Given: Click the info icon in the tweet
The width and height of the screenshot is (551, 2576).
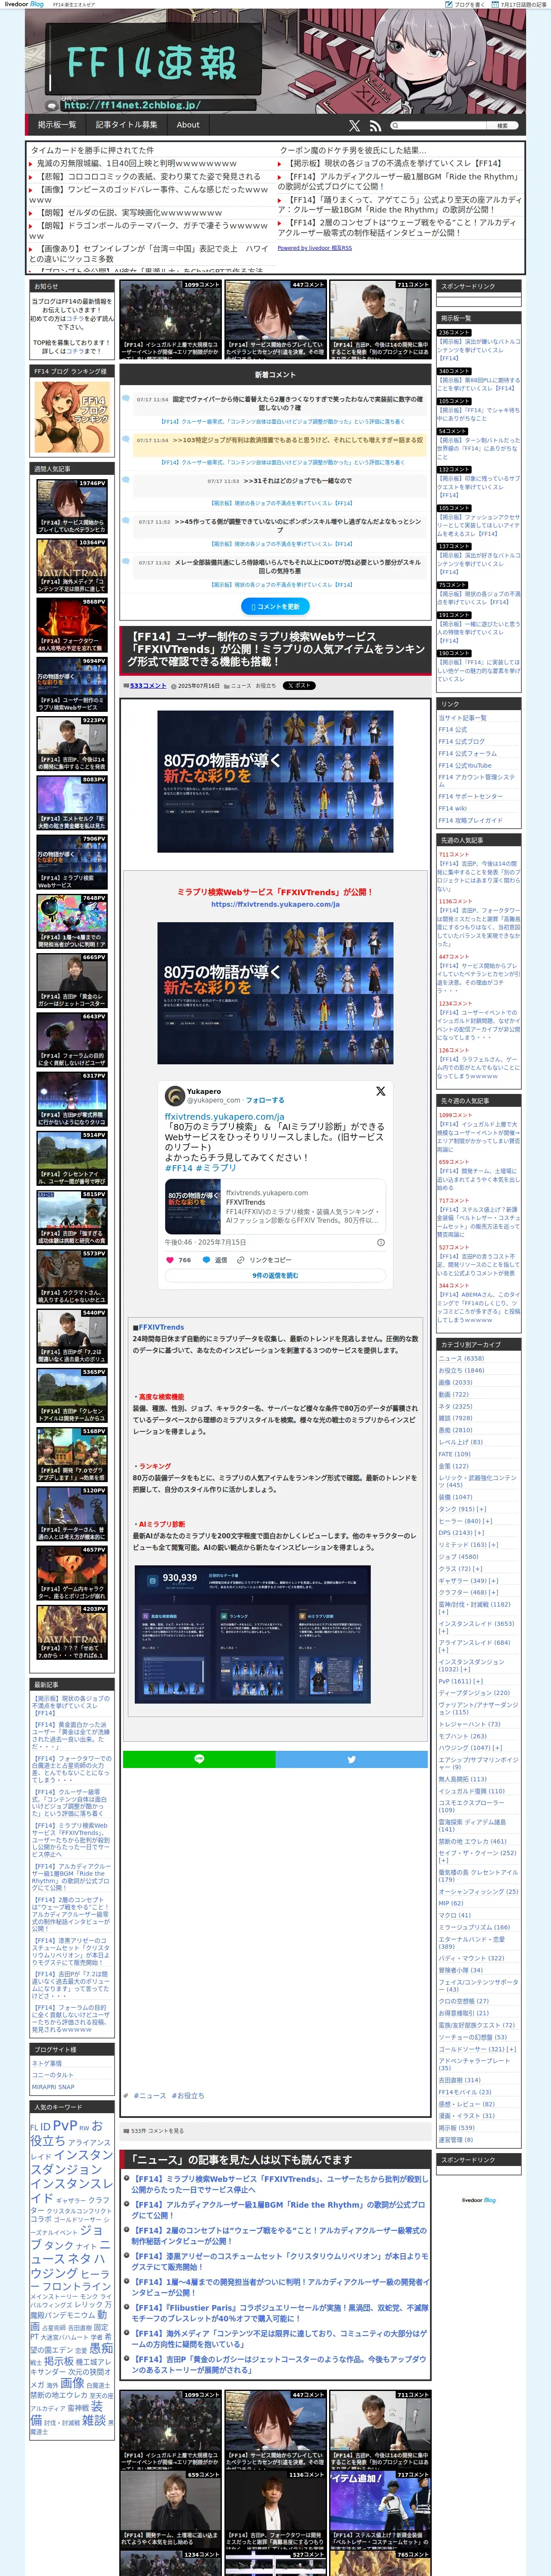Looking at the screenshot, I should pos(380,1242).
